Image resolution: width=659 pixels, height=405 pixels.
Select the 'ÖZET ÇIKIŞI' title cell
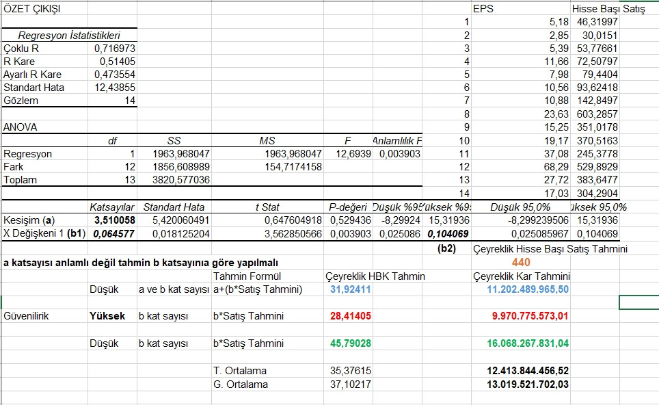click(32, 9)
